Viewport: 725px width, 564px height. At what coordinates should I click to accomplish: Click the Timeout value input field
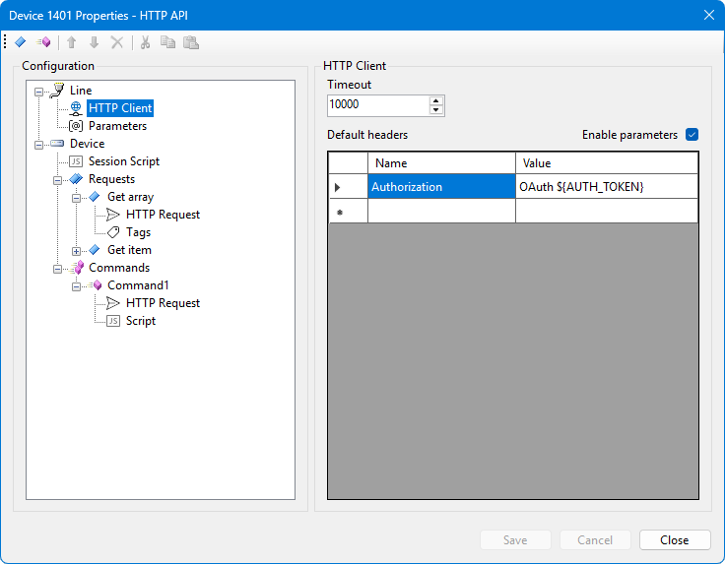378,105
